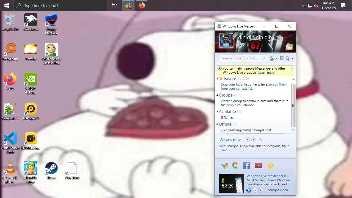Image resolution: width=352 pixels, height=198 pixels.
Task: Open the weather sun tab icon
Action: click(271, 166)
